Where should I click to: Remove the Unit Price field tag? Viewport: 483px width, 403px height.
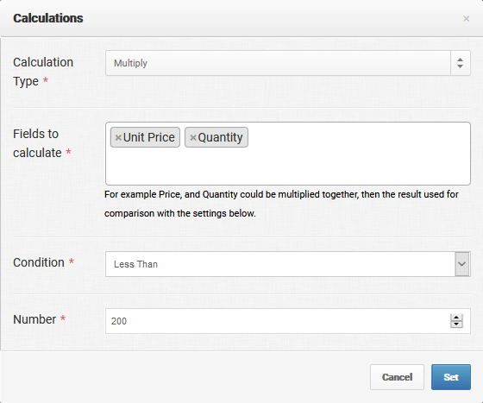118,138
